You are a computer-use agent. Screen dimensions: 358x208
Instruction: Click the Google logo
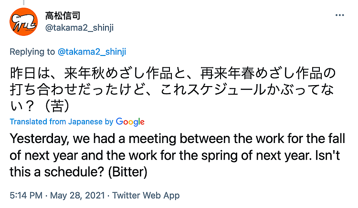[130, 122]
